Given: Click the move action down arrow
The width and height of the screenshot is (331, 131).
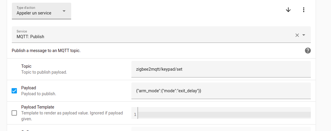Looking at the screenshot, I should 288,10.
